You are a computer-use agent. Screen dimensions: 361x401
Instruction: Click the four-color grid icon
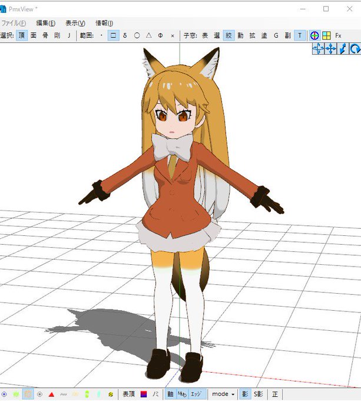coord(326,35)
